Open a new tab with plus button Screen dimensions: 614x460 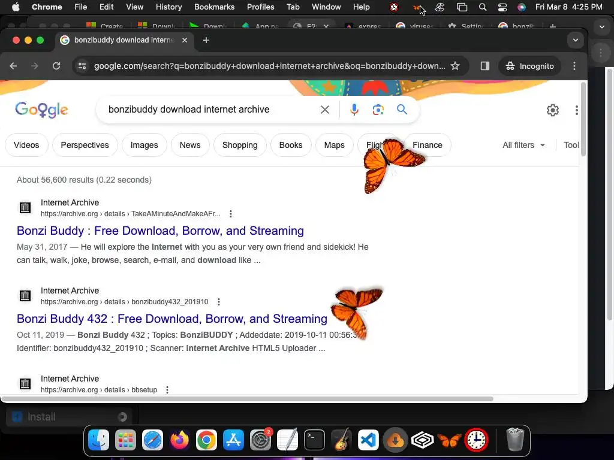(206, 40)
